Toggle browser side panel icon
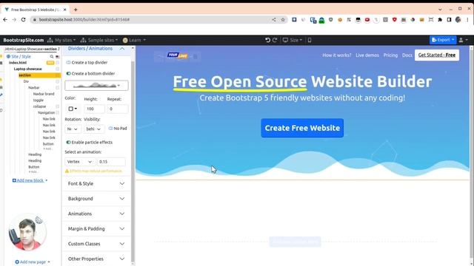This screenshot has width=474, height=266. pos(450,20)
